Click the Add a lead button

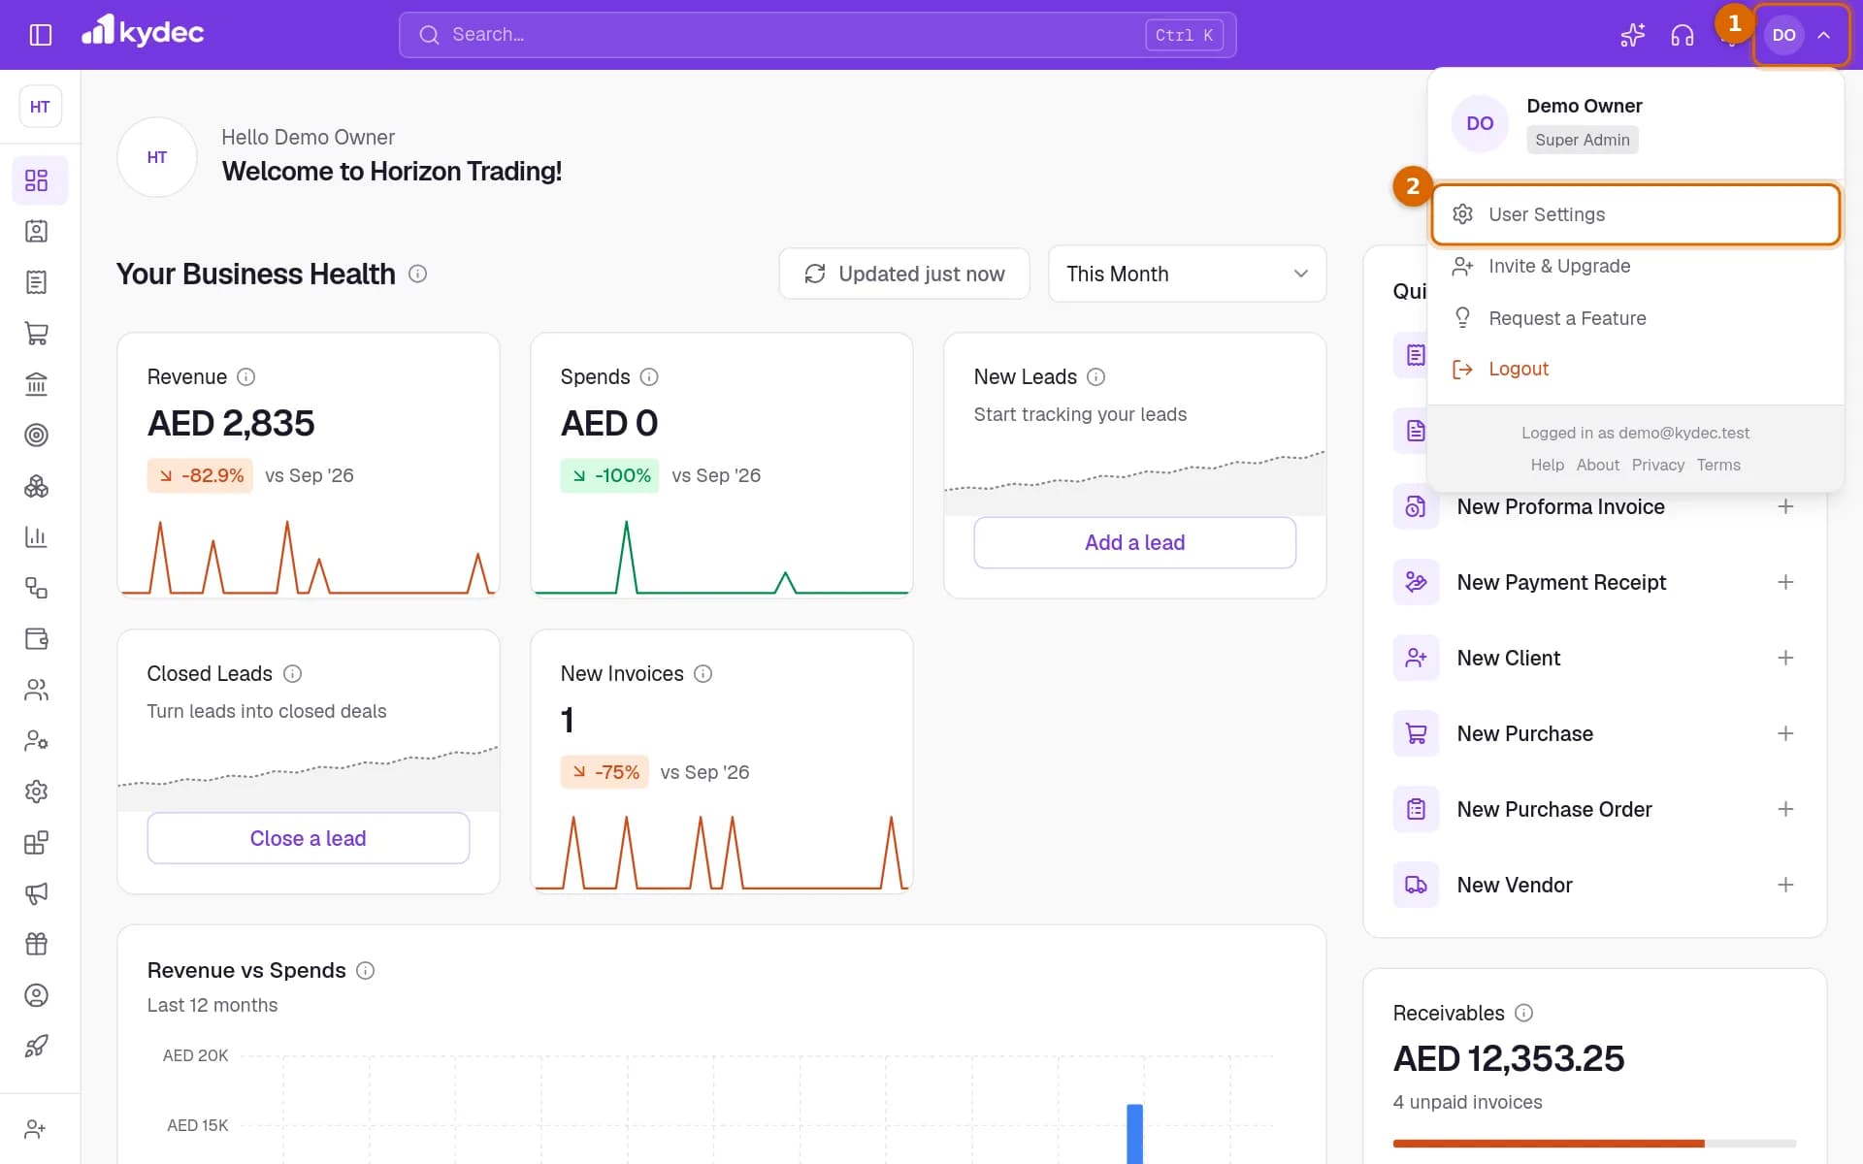pyautogui.click(x=1134, y=542)
